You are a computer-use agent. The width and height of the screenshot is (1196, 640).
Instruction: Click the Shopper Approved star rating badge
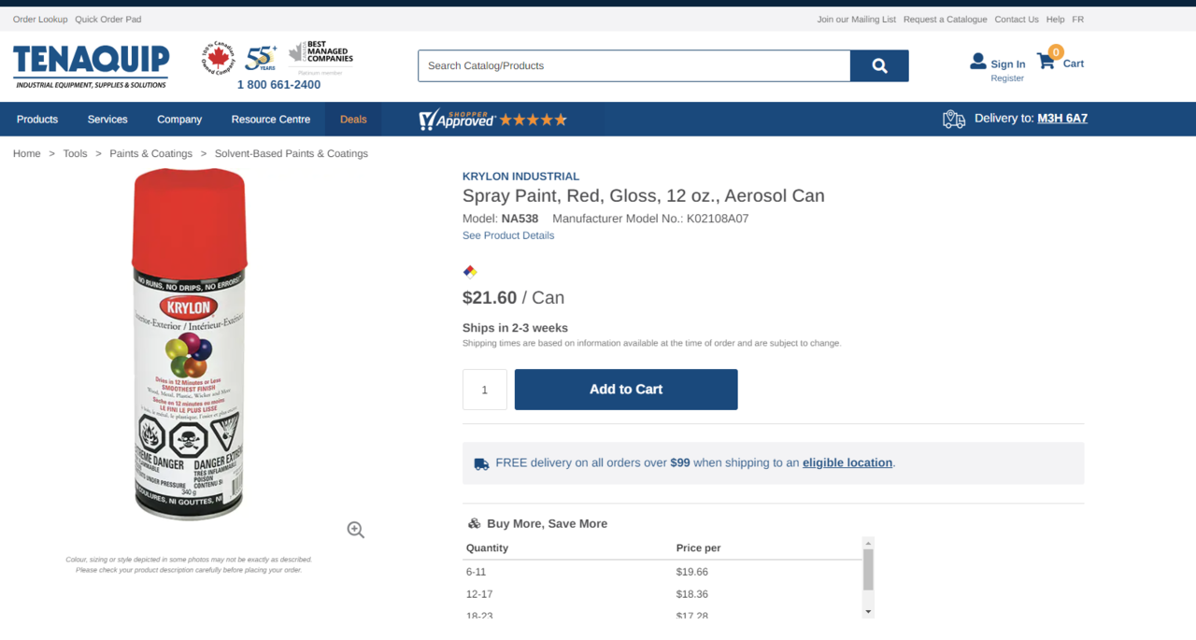pyautogui.click(x=493, y=120)
